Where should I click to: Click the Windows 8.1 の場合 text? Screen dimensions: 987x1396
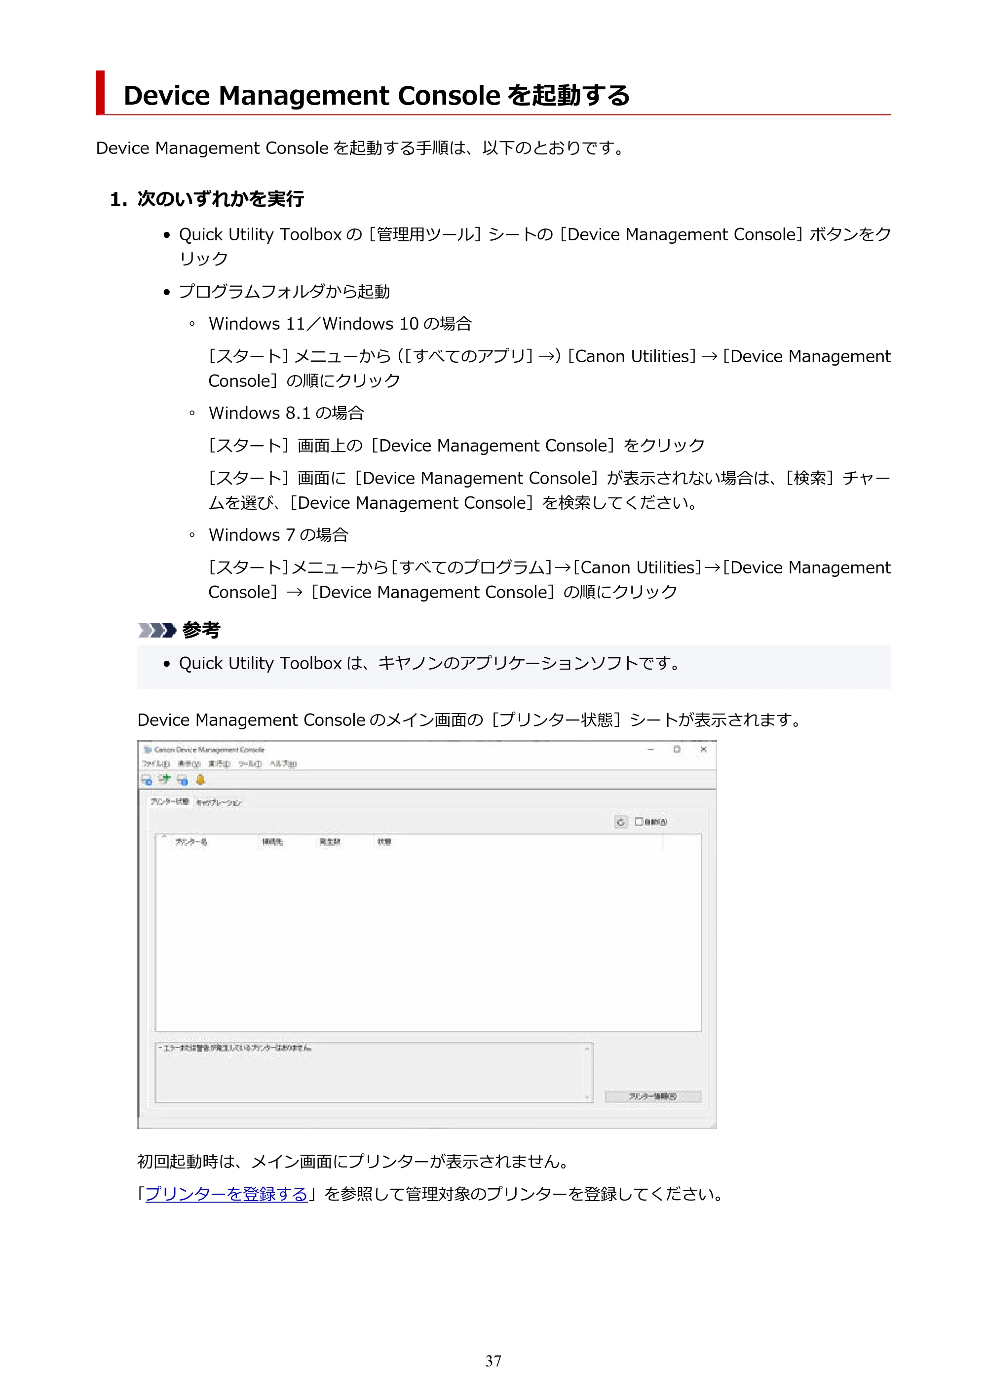coord(286,413)
